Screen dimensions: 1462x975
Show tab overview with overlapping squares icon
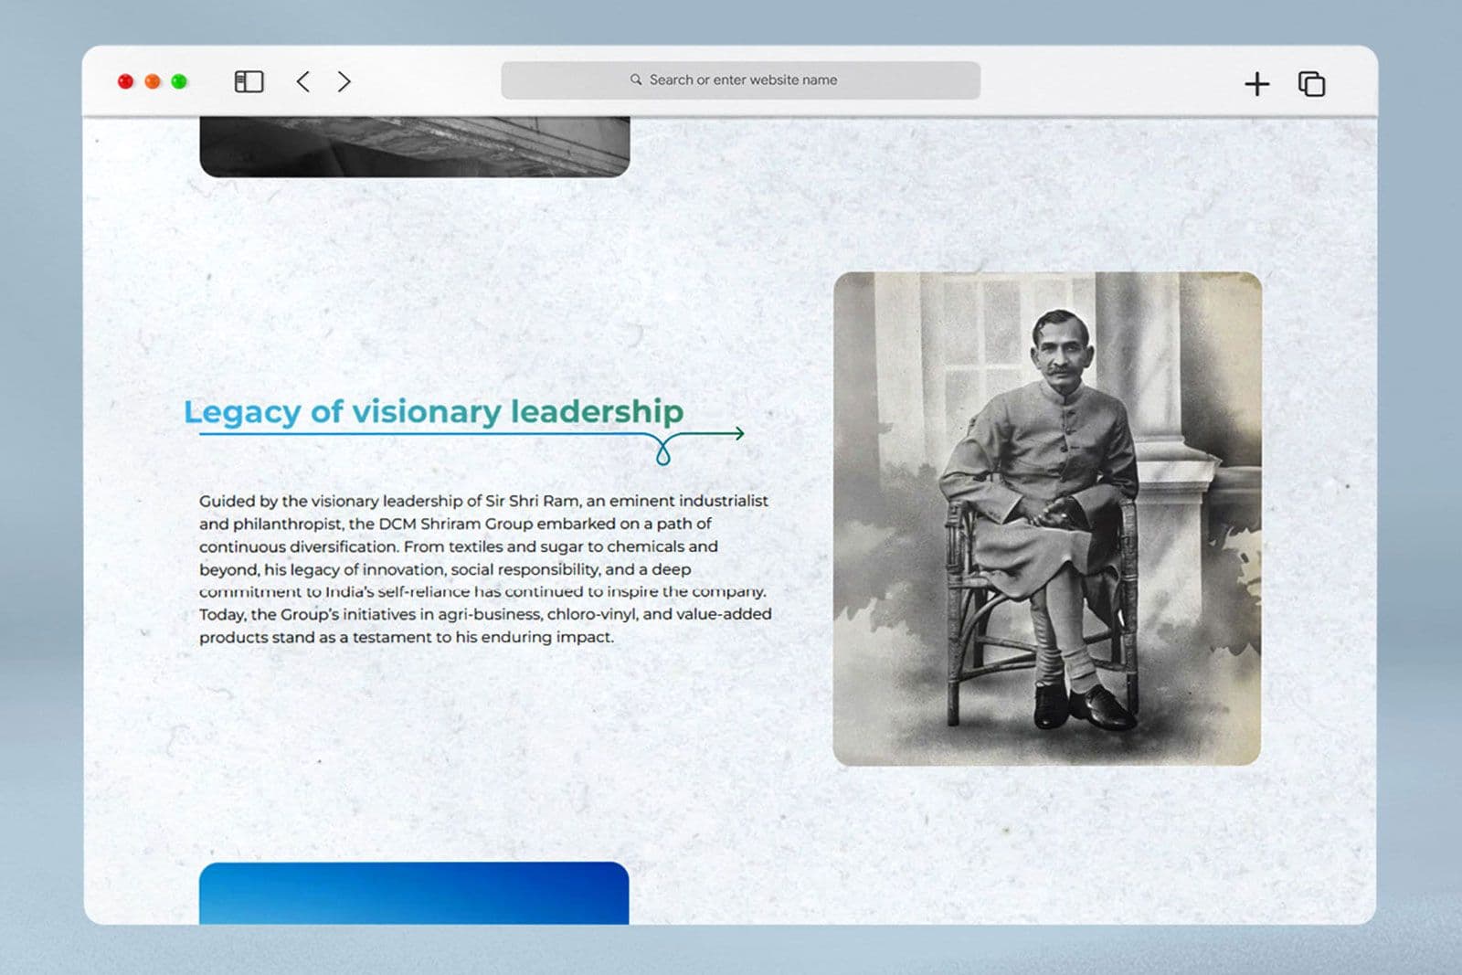pos(1311,83)
